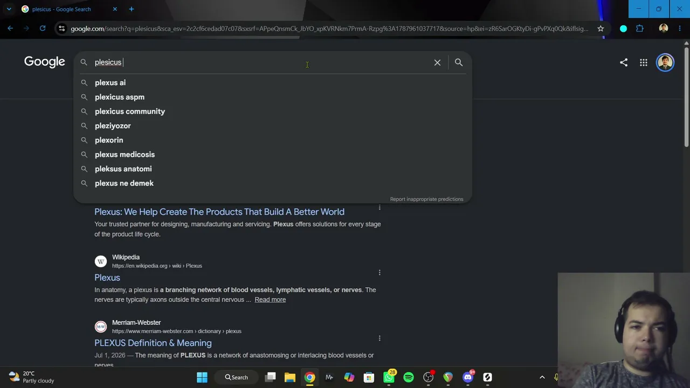690x388 pixels.
Task: Open options menu for the Plexus company result
Action: 379,207
